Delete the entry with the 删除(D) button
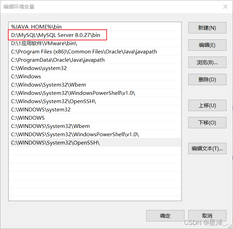Viewport: 233px width, 229px height. pos(207,80)
